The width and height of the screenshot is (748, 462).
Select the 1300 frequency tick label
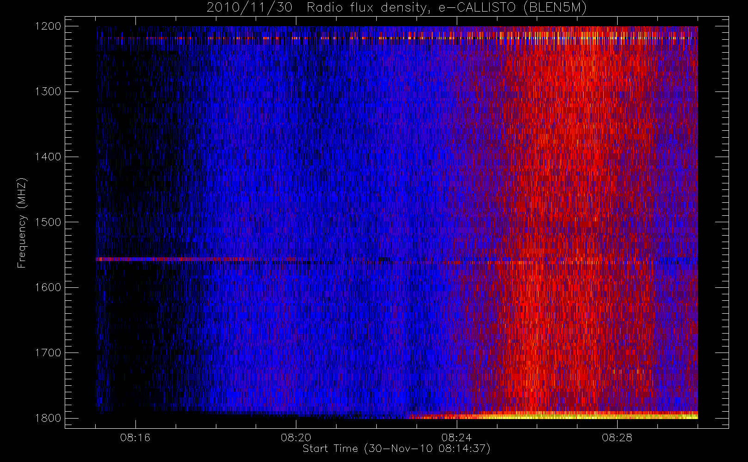[x=48, y=91]
